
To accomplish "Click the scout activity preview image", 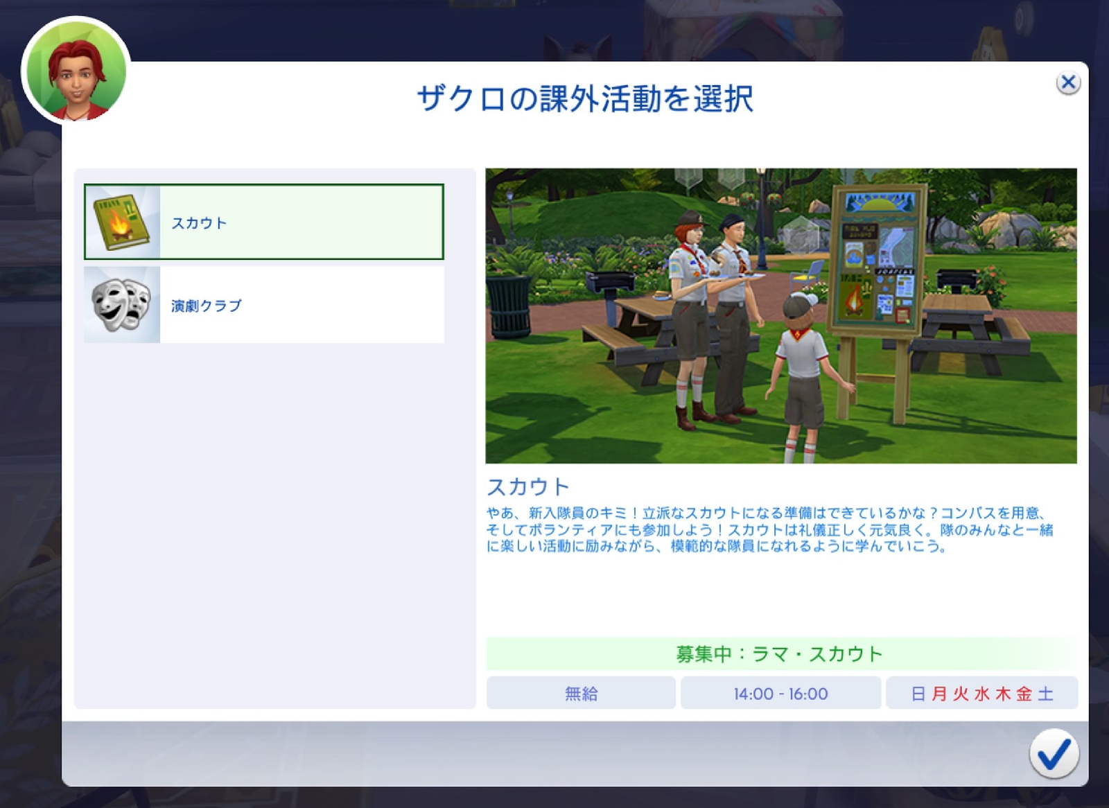I will coord(781,316).
